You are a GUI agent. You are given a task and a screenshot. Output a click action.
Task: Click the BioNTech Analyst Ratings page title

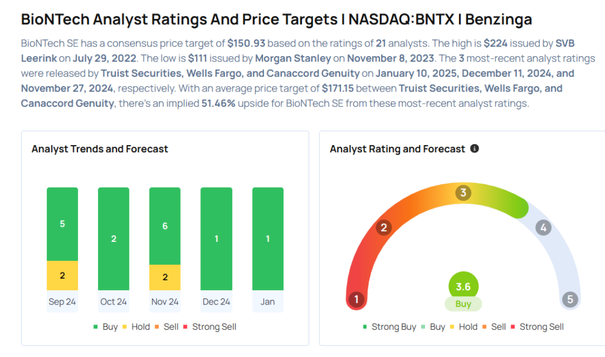[277, 19]
